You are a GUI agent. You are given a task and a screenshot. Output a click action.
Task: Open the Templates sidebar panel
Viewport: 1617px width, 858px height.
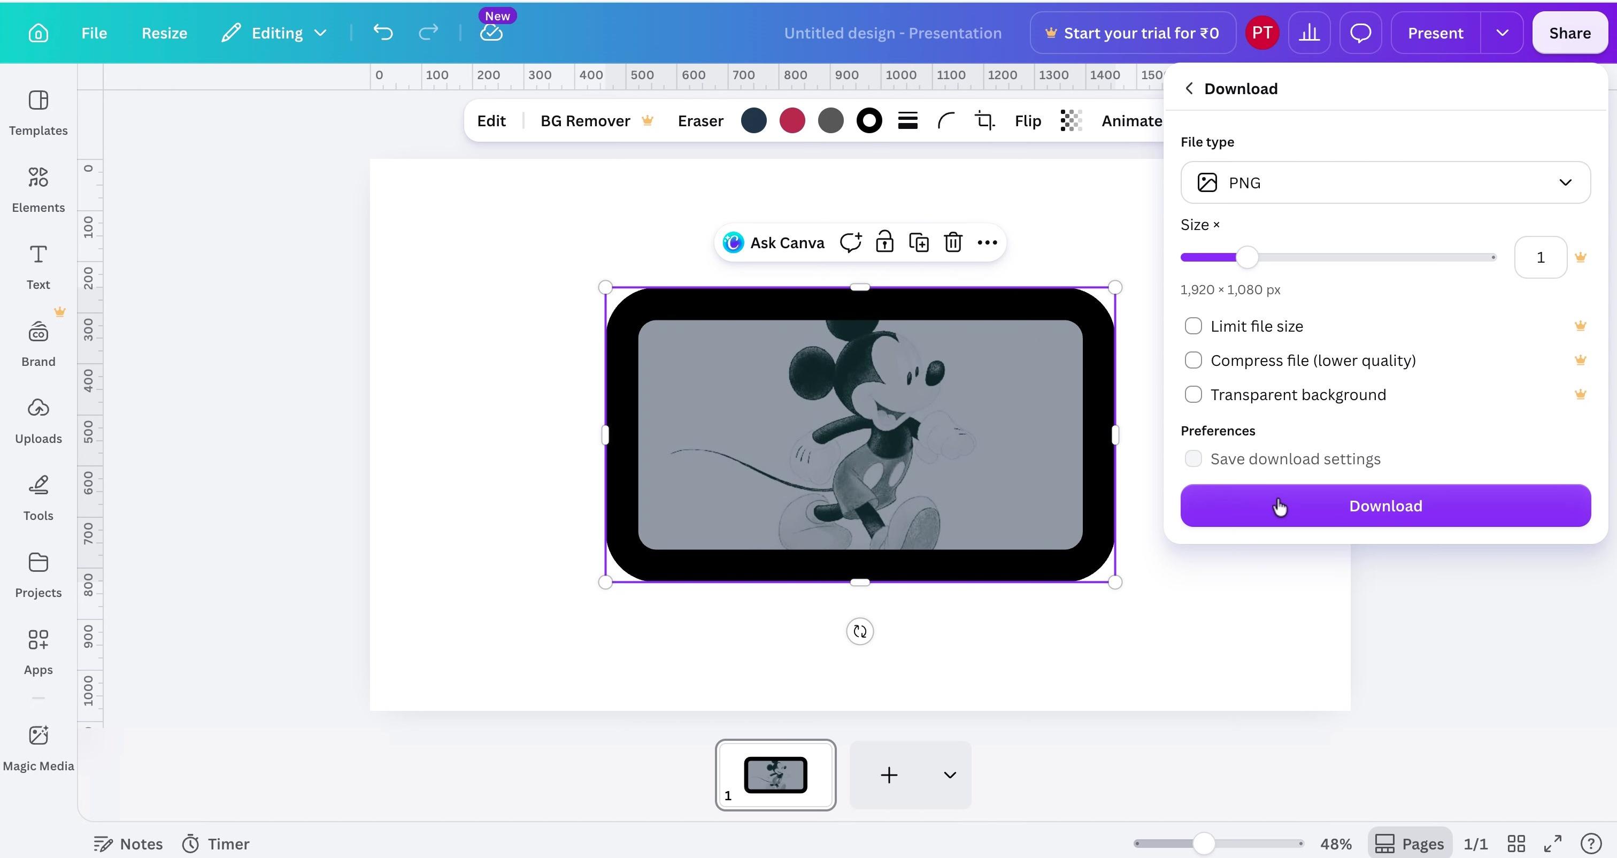tap(38, 113)
